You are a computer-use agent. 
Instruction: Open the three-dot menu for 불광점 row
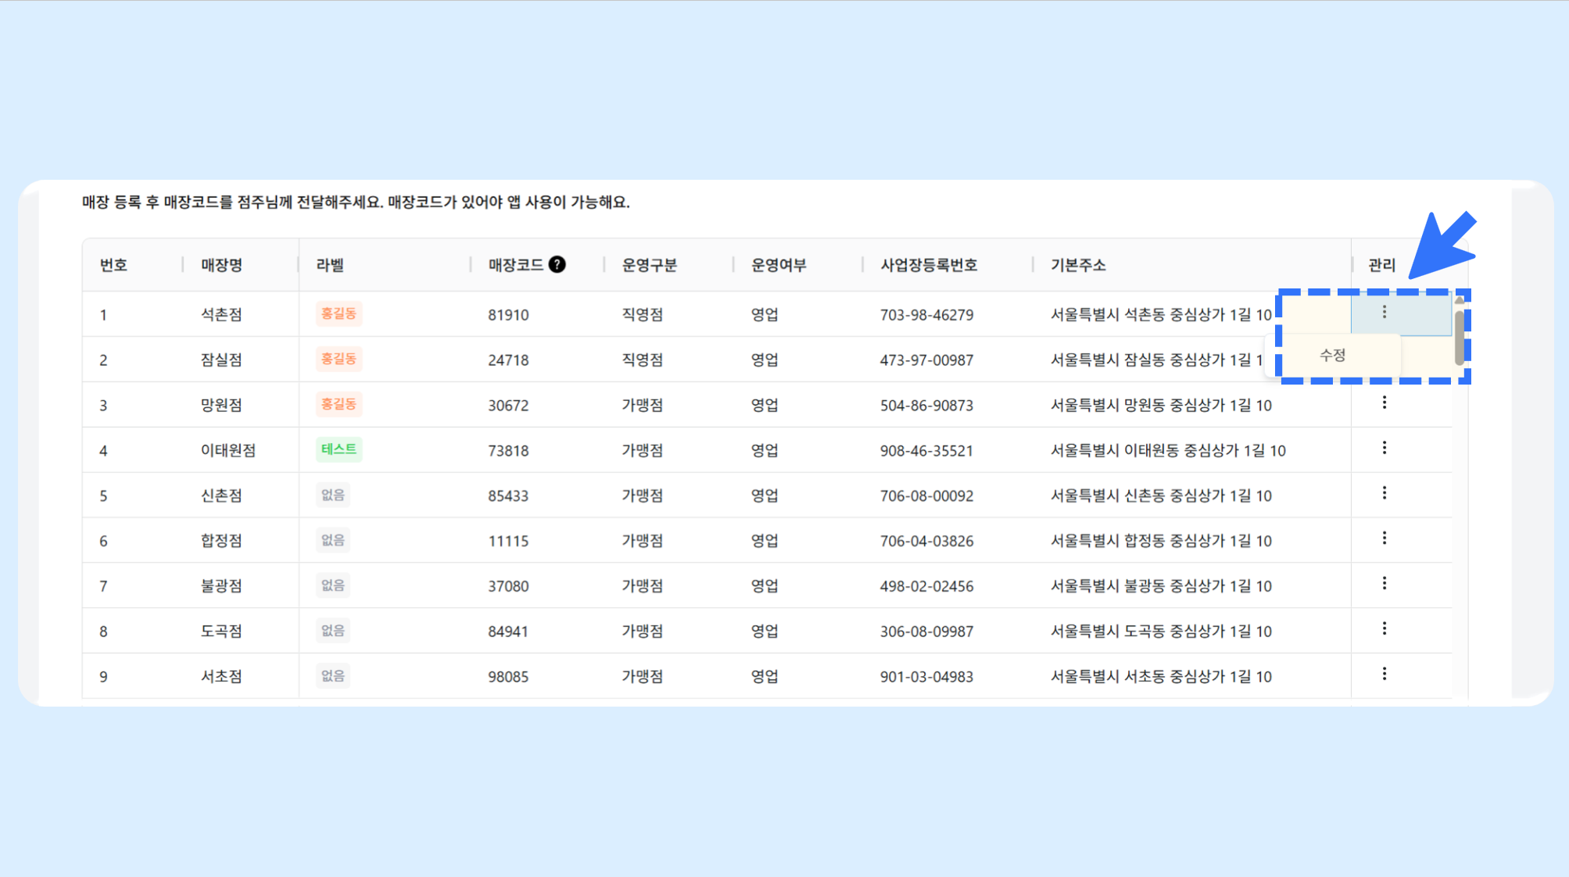pos(1384,585)
